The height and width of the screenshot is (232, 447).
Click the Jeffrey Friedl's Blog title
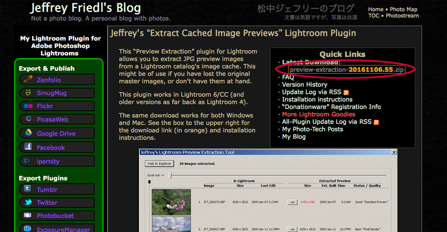coord(86,8)
